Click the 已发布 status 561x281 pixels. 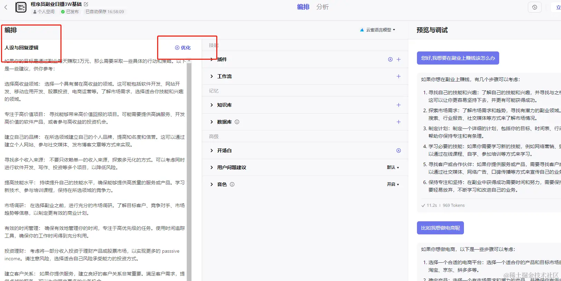point(70,12)
